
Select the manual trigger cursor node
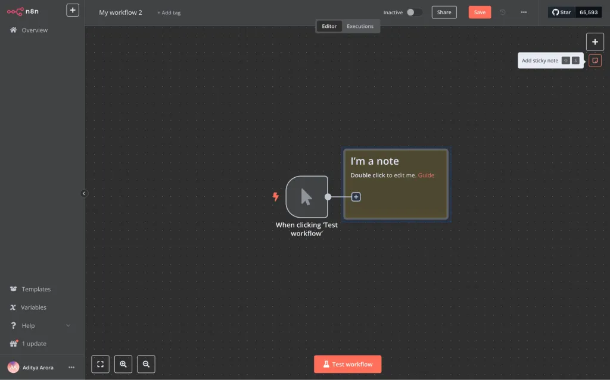pyautogui.click(x=307, y=197)
